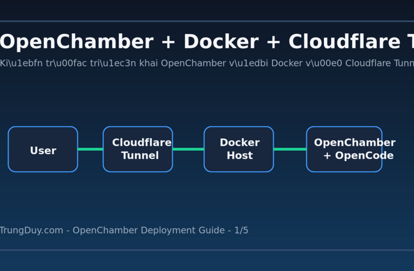Click the OpenChamber + Docker + Cloudflare title
Screen dimensions: 414x271
pyautogui.click(x=207, y=42)
